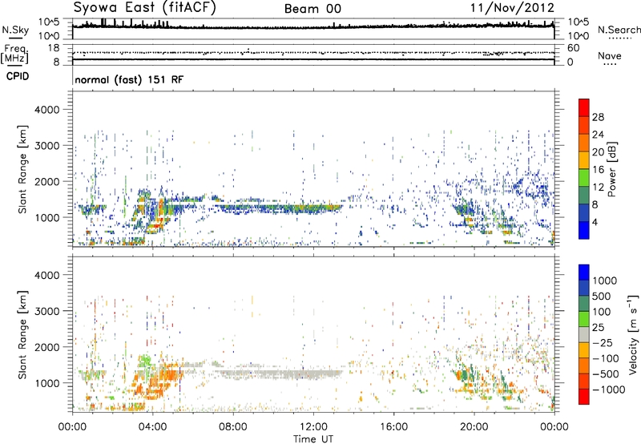Click the '18' frequency axis tick
641x444 pixels.
tap(54, 48)
